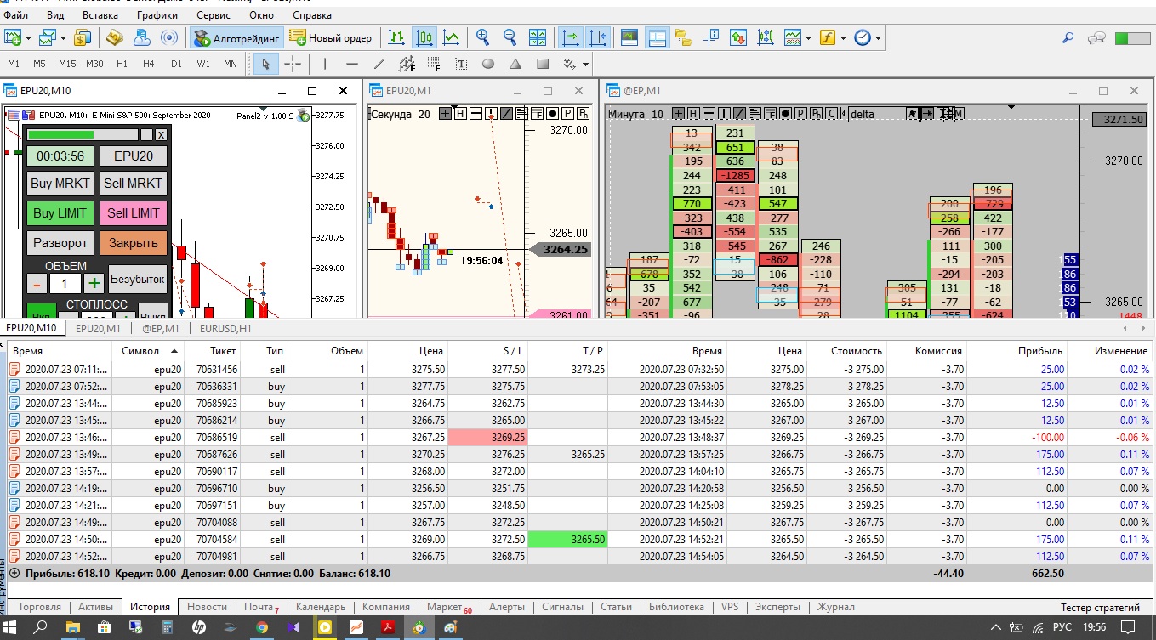This screenshot has width=1156, height=640.
Task: Open the indicators list icon
Action: tap(792, 37)
